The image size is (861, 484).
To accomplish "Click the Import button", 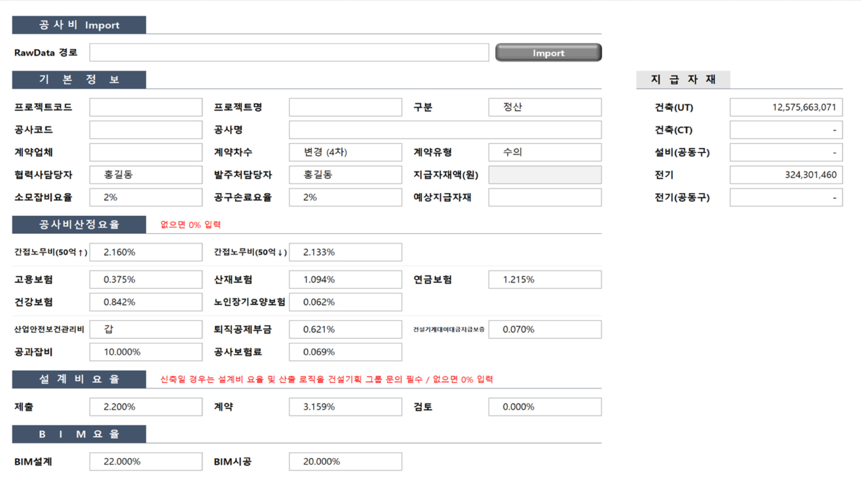I will pyautogui.click(x=548, y=52).
